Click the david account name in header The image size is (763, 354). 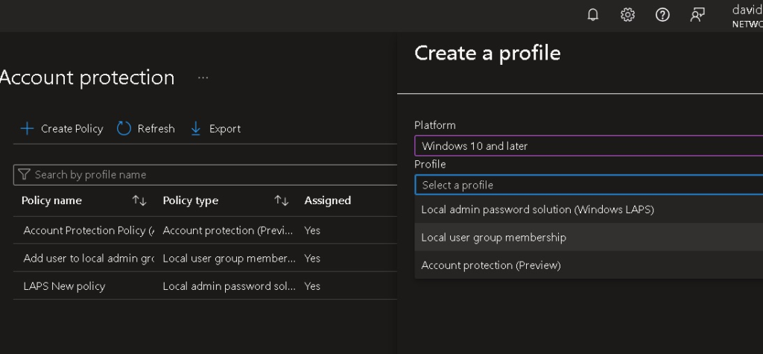747,9
